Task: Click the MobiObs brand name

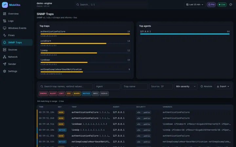Action: (x=15, y=5)
